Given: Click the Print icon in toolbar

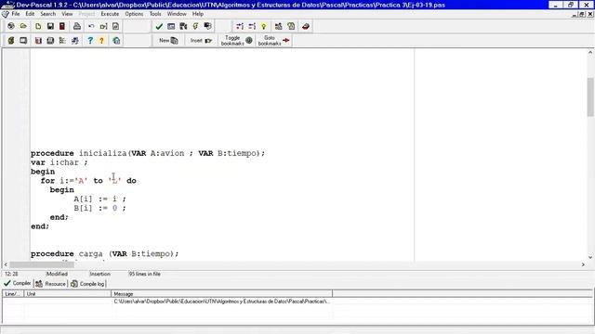Looking at the screenshot, I should (x=77, y=27).
